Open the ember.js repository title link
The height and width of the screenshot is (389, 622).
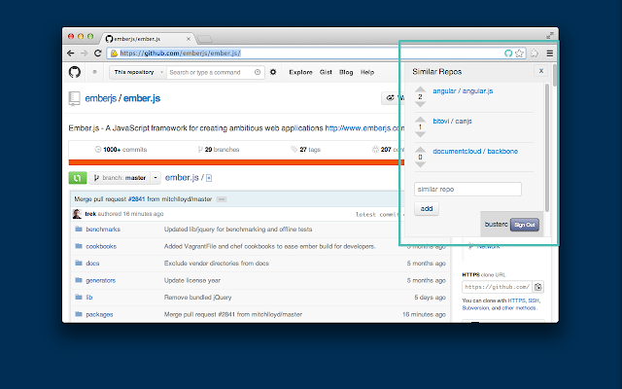142,98
